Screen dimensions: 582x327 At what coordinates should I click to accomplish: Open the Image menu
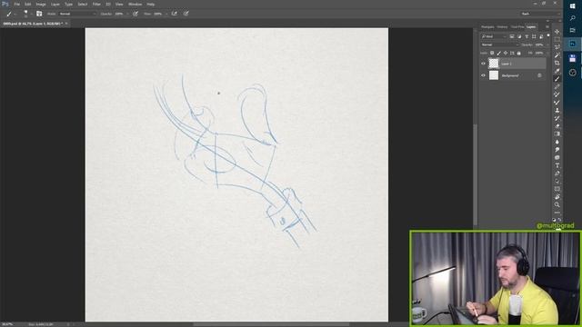coord(41,4)
